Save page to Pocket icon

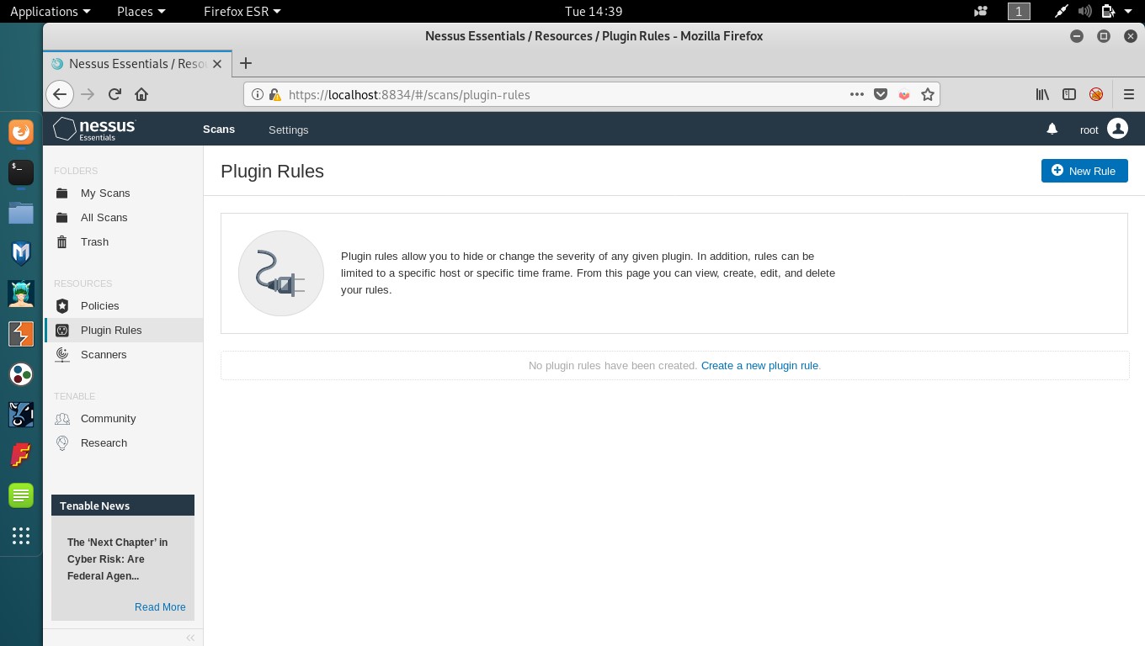[x=881, y=94]
